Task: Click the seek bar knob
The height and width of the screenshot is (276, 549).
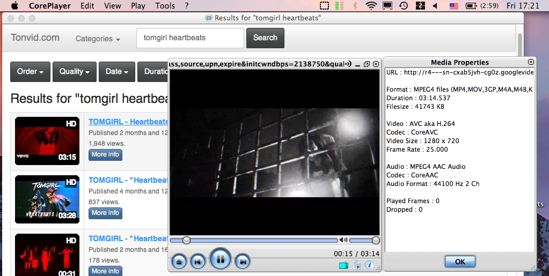Action: (186, 240)
